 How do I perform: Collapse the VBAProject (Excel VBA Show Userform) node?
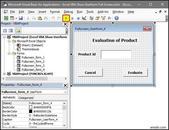(x=4, y=37)
